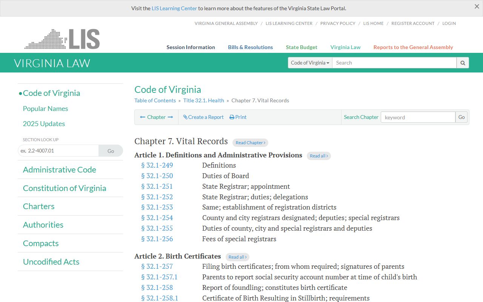Open section § 32.1-258
The width and height of the screenshot is (483, 302).
[157, 288]
